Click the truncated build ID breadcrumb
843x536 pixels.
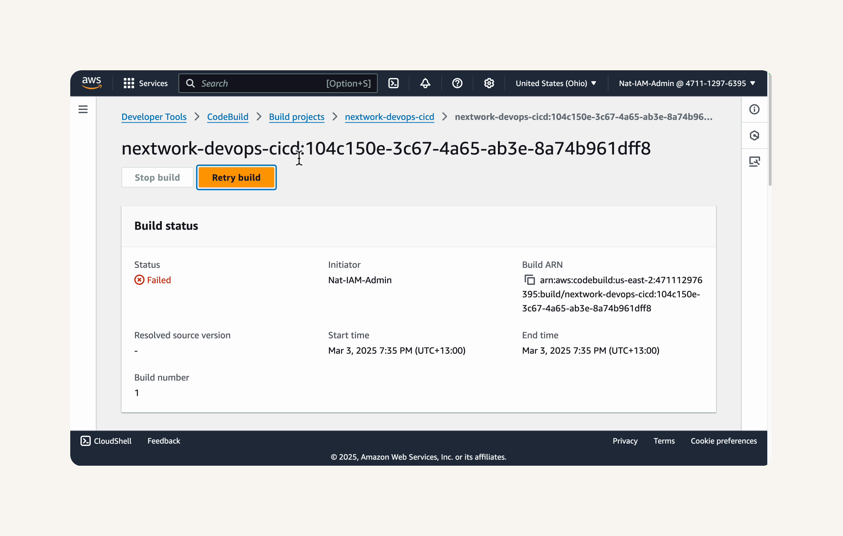click(584, 117)
